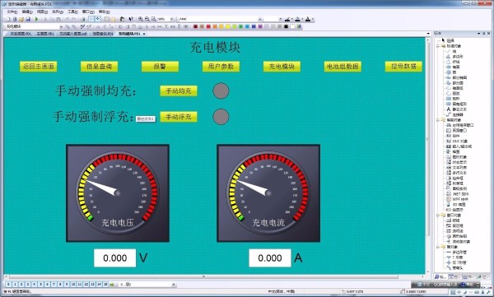494x297 pixels.
Task: Select the 滚动条对象 slider object
Action: (458, 242)
